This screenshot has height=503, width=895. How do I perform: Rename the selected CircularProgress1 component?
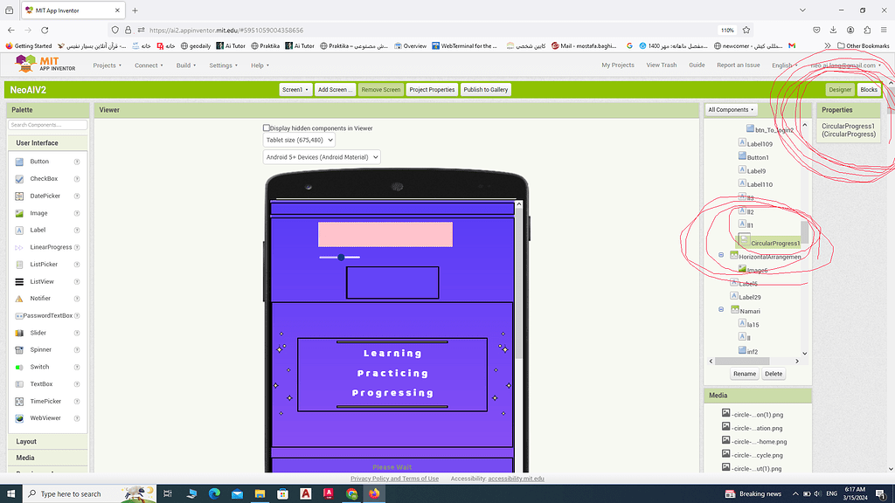pos(744,373)
